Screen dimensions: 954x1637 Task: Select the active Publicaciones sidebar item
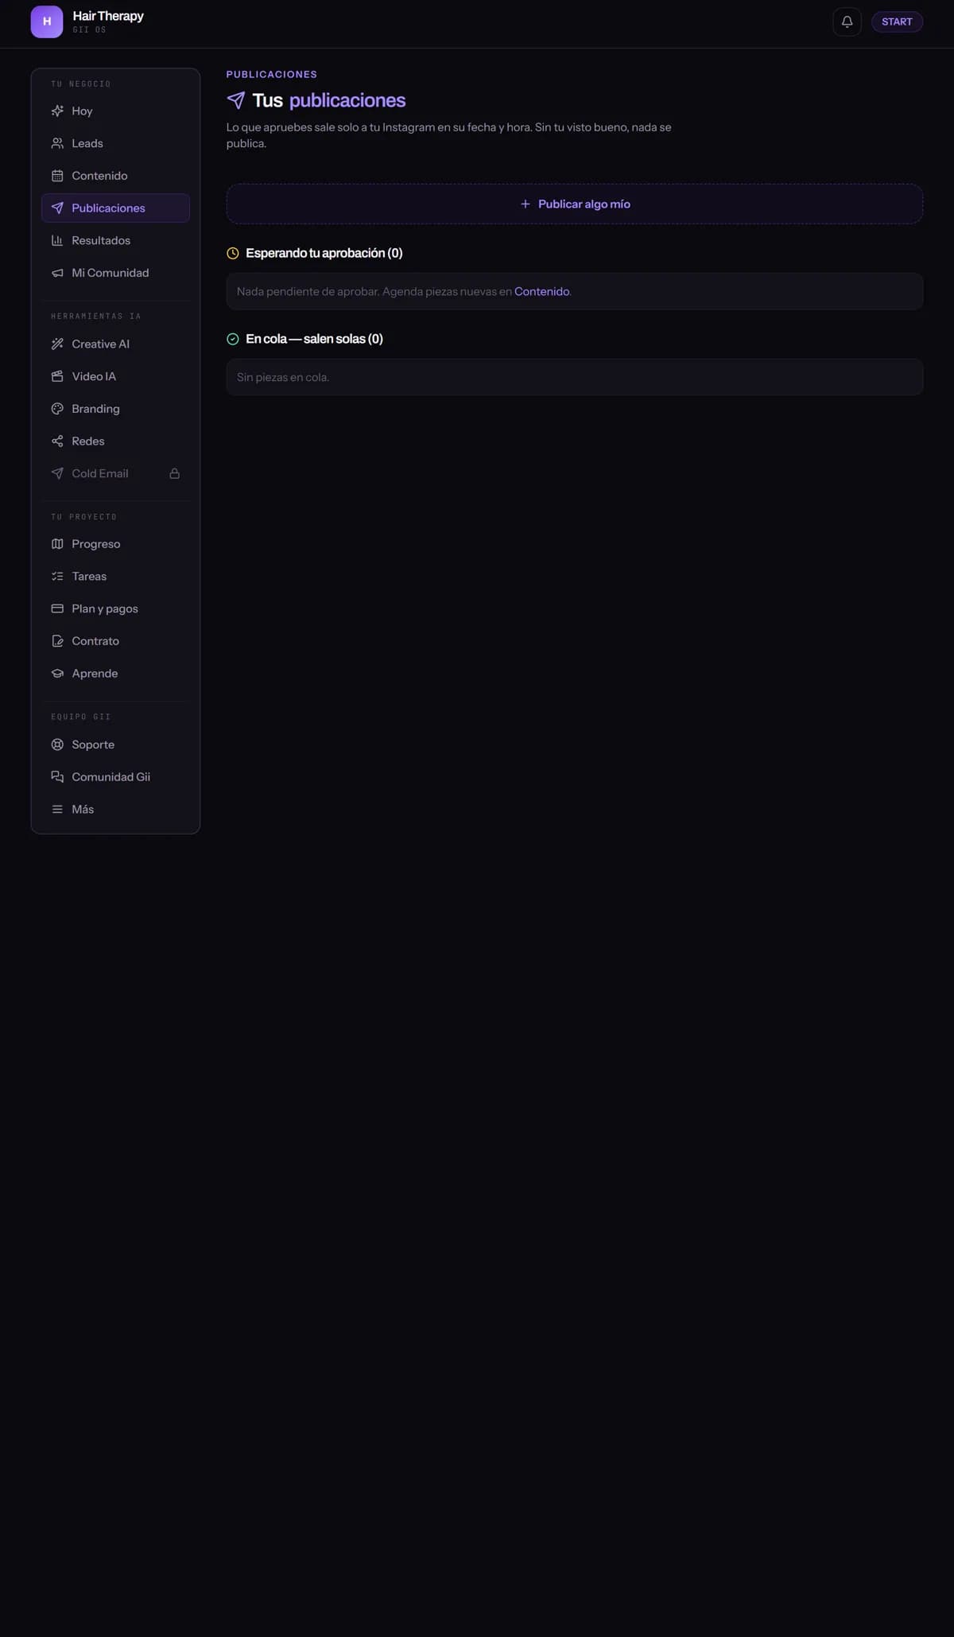click(115, 208)
